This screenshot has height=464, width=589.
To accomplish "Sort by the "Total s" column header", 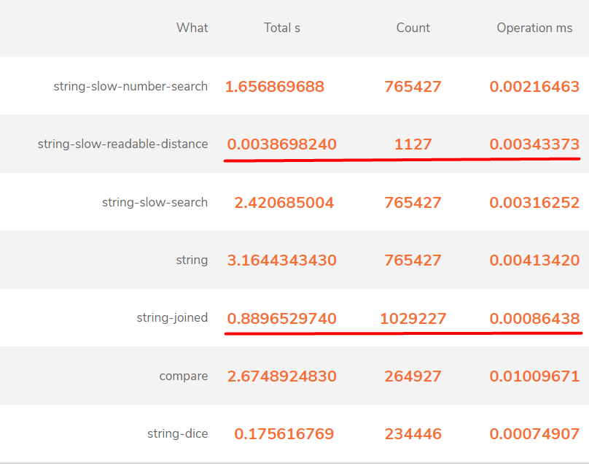I will tap(282, 28).
